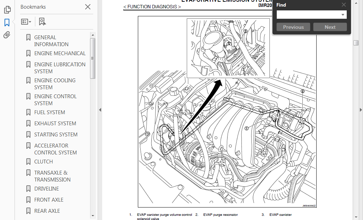Close the Bookmarks panel
The height and width of the screenshot is (220, 363).
pyautogui.click(x=88, y=7)
